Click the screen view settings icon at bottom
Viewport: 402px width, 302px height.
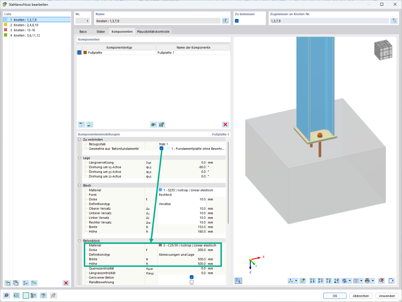coord(43,295)
